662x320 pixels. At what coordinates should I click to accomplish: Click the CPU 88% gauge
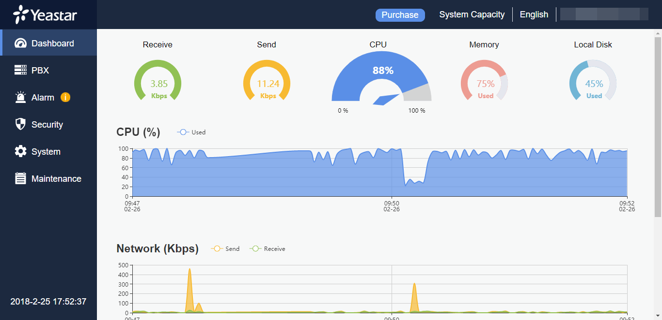[381, 77]
